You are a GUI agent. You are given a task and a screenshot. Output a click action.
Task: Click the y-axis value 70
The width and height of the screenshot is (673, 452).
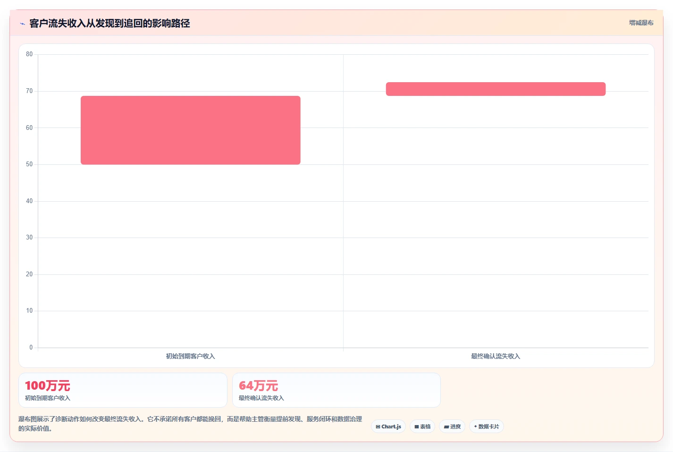tap(29, 91)
